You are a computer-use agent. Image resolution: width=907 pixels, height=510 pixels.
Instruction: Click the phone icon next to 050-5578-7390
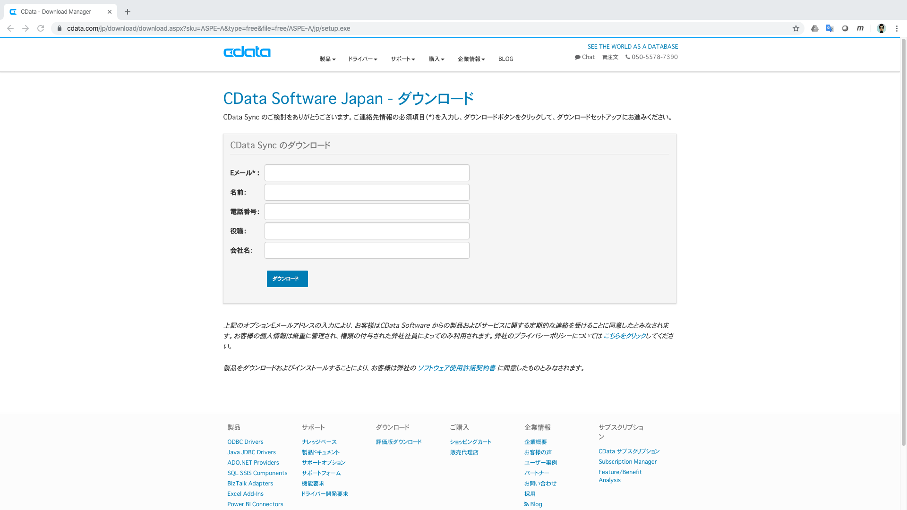click(x=627, y=57)
